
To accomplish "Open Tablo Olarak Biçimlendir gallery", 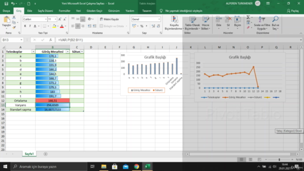I will tap(192, 23).
